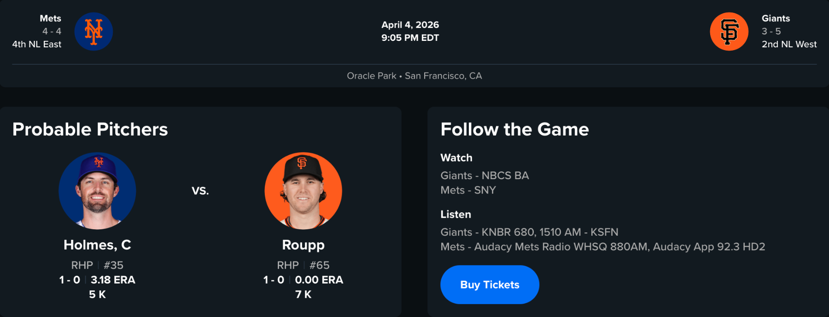
Task: Click Roupp's 0.00 ERA stat
Action: click(x=319, y=280)
